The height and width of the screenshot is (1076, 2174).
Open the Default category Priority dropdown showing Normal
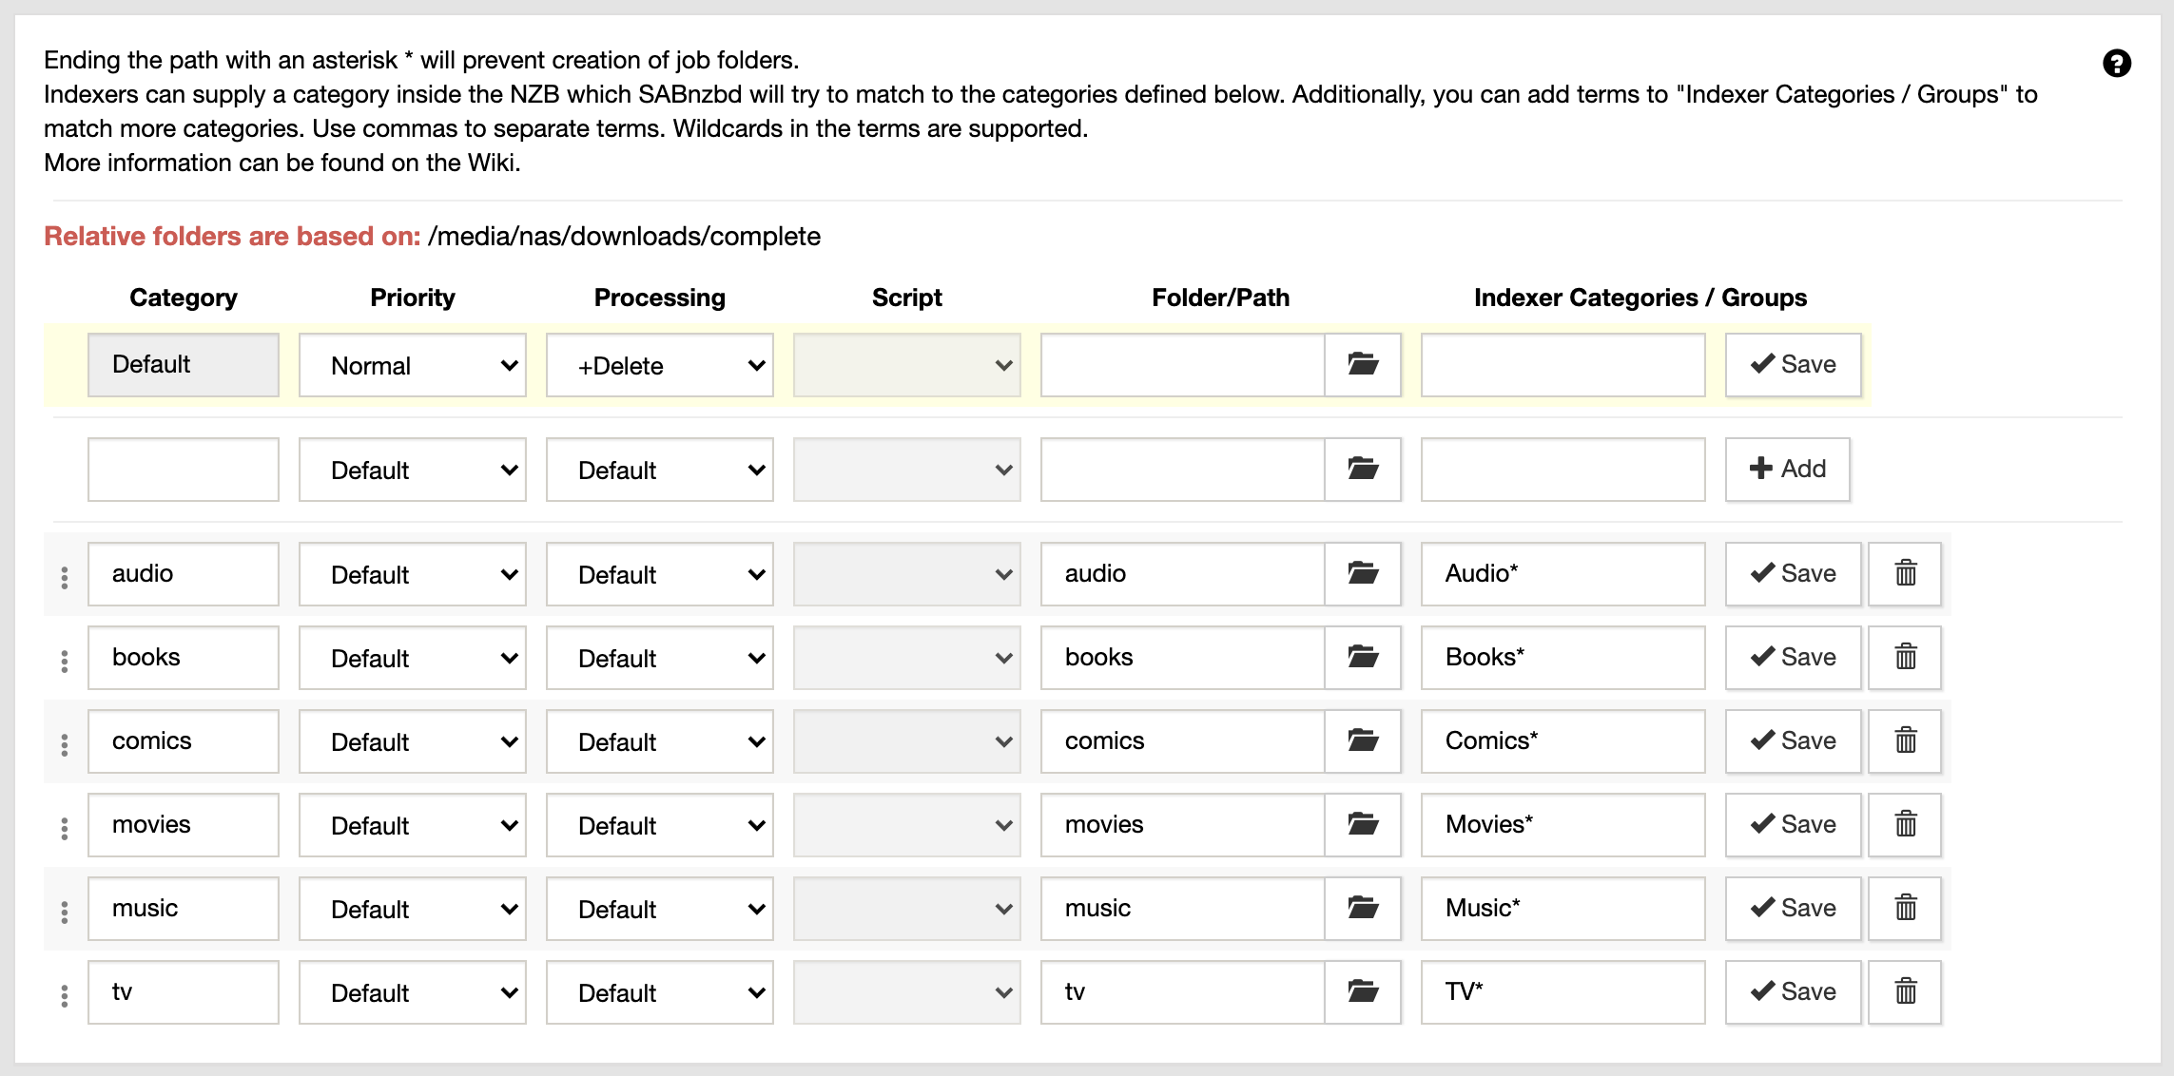point(412,365)
